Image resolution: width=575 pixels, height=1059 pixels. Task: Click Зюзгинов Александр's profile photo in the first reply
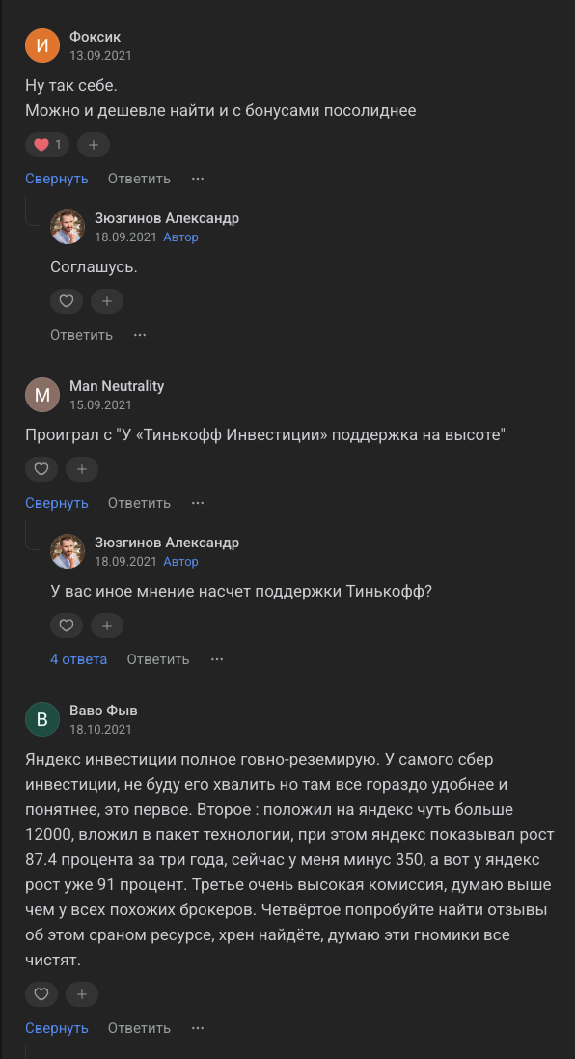66,227
